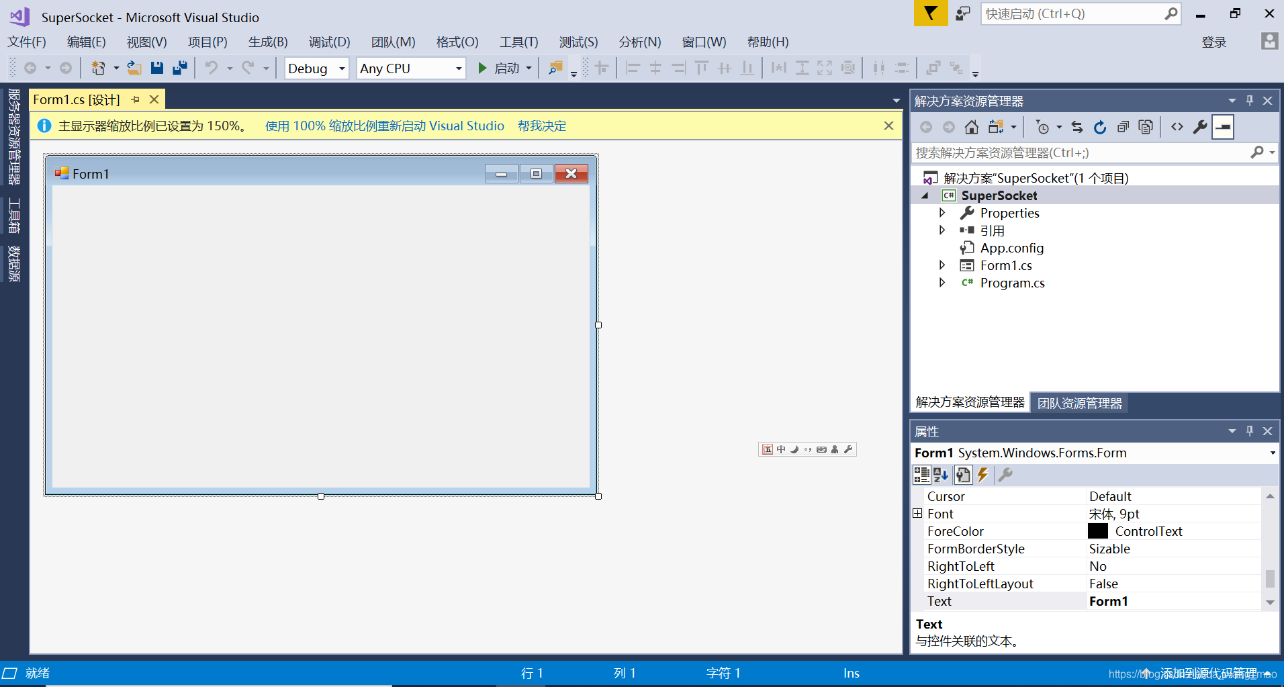
Task: Click the Collapse All icon in Solution Explorer
Action: (1123, 127)
